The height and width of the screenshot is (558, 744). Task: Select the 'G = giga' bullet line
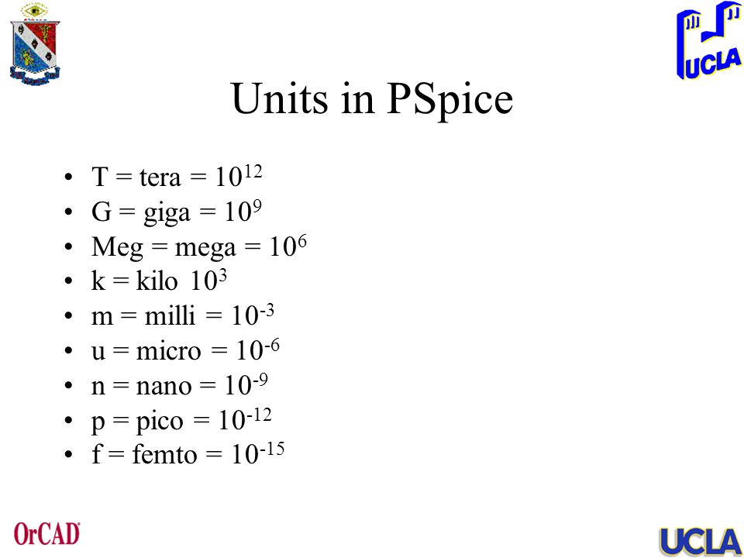coord(177,212)
